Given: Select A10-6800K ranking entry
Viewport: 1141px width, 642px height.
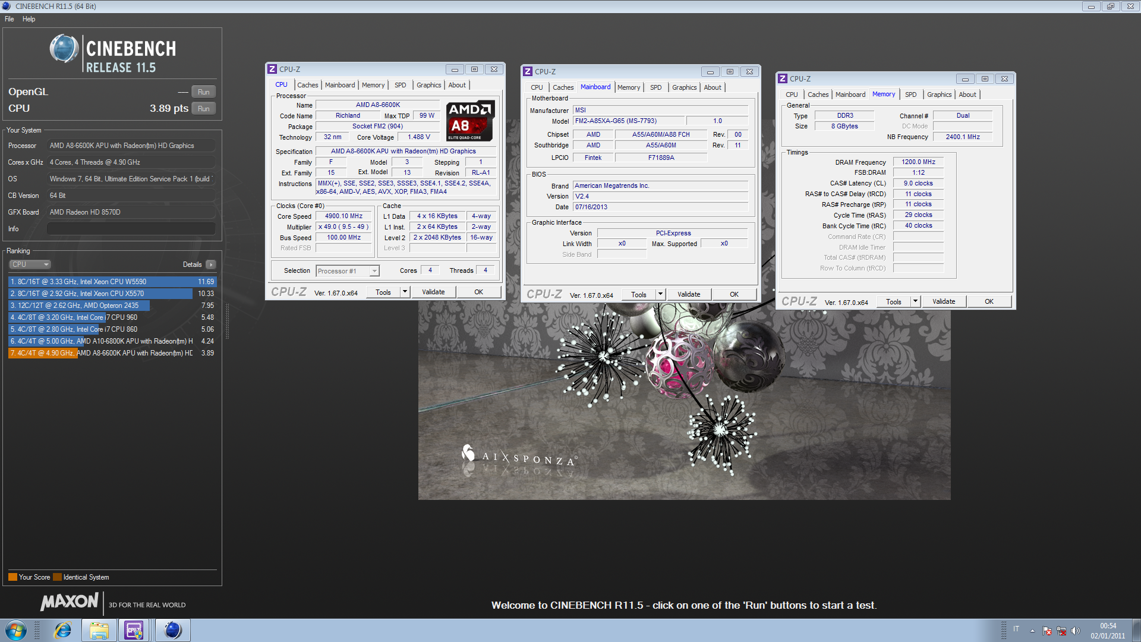Looking at the screenshot, I should click(x=112, y=341).
